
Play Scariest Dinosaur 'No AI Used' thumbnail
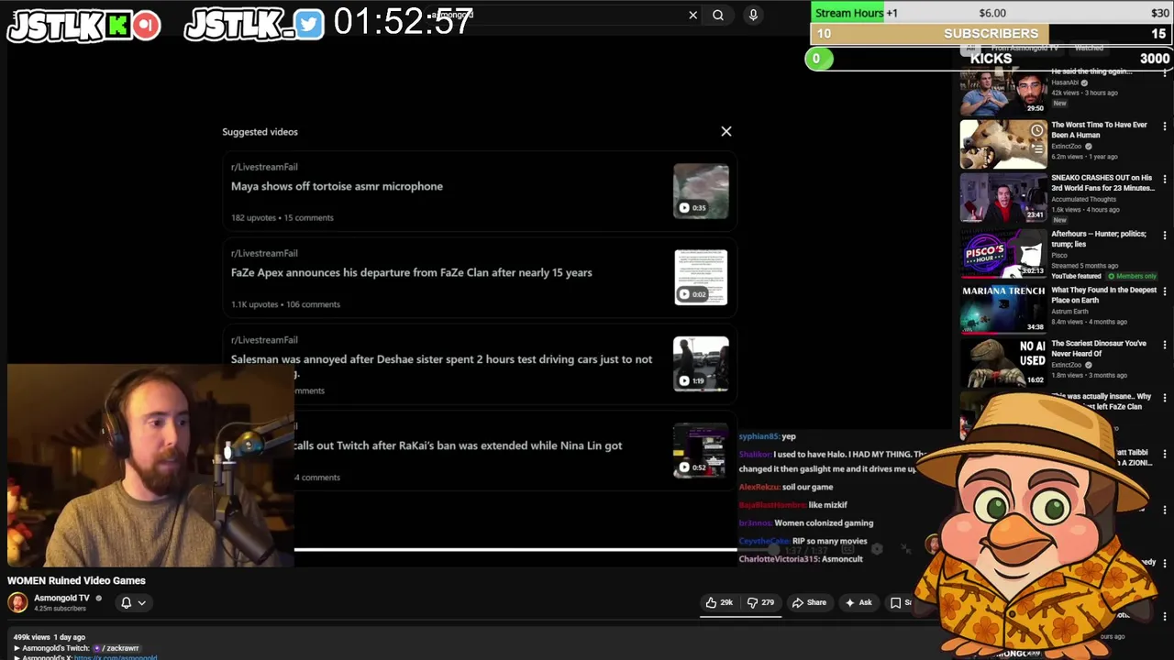point(1003,361)
